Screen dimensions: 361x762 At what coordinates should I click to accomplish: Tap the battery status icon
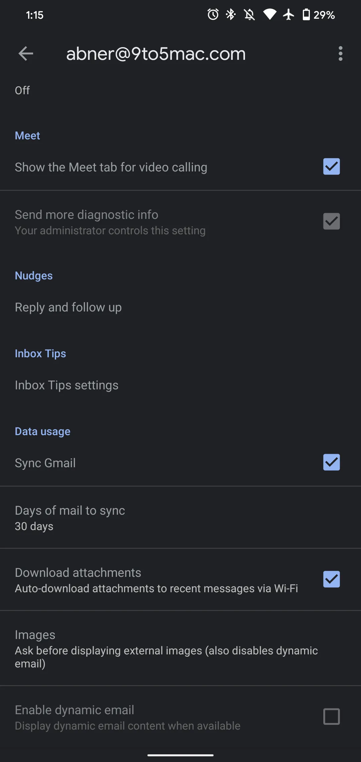click(x=306, y=15)
